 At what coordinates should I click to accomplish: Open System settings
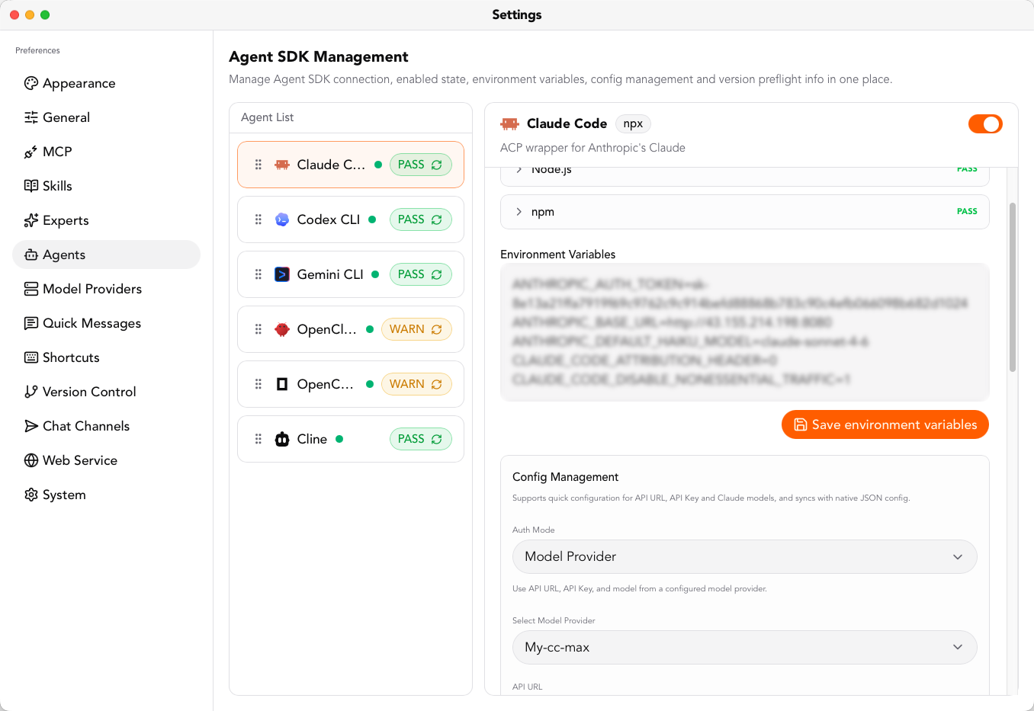(106, 495)
